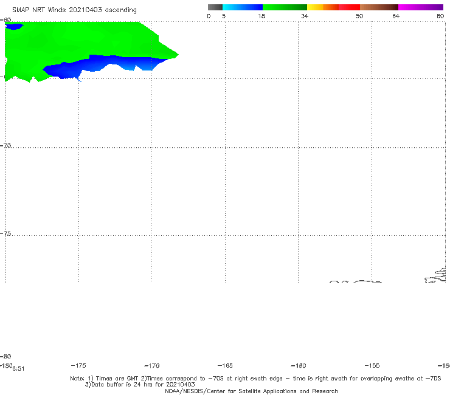Click the latitude label '-80'

(x=5, y=356)
